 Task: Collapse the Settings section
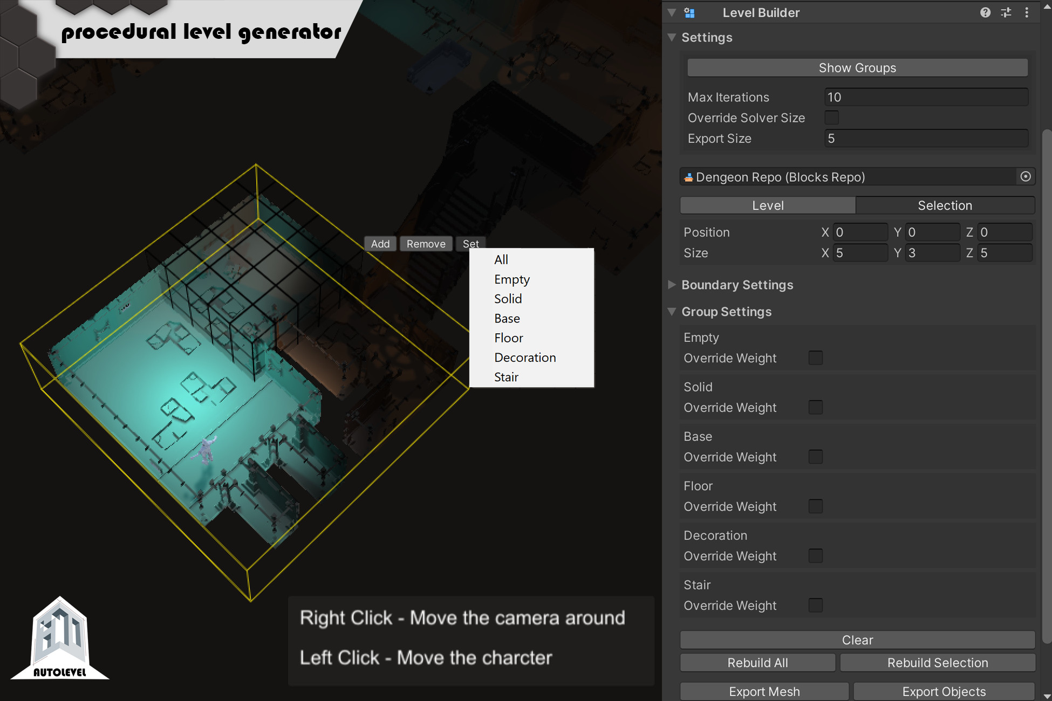pos(672,37)
